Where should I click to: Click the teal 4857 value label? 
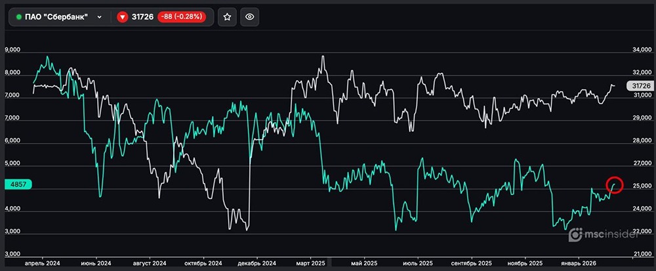tap(16, 186)
